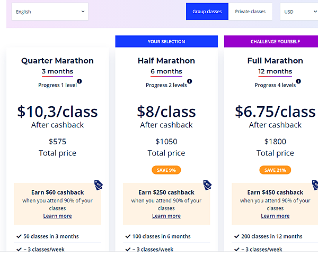Click checkmark beside 100 classes in 6 months

coord(127,236)
